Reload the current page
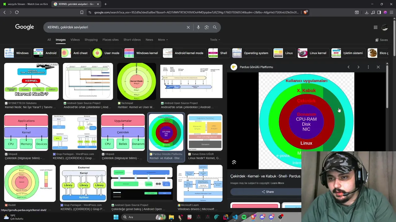Screen dimensions: 396x222 tap(17, 12)
